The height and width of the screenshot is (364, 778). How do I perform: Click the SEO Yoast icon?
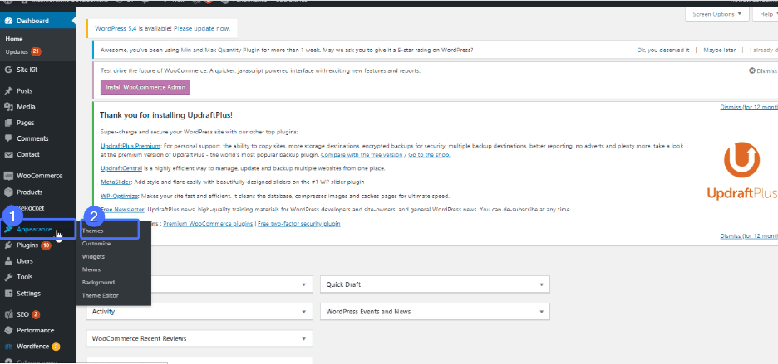tap(8, 314)
